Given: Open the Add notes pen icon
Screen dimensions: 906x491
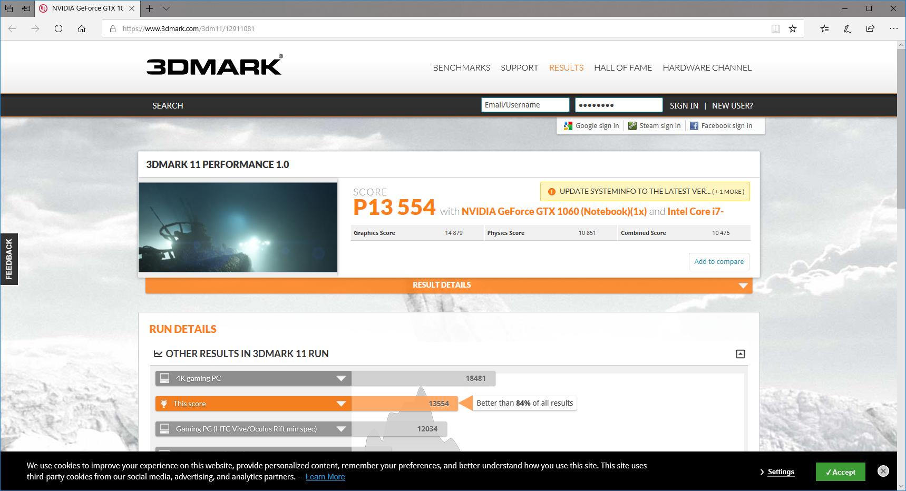Looking at the screenshot, I should pos(847,28).
